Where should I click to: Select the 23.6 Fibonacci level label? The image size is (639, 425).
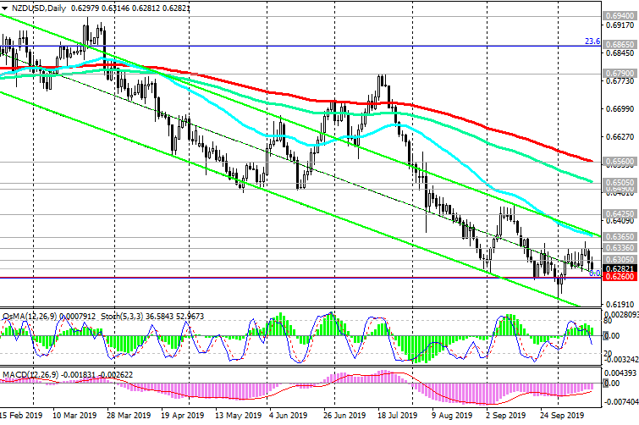pos(592,41)
